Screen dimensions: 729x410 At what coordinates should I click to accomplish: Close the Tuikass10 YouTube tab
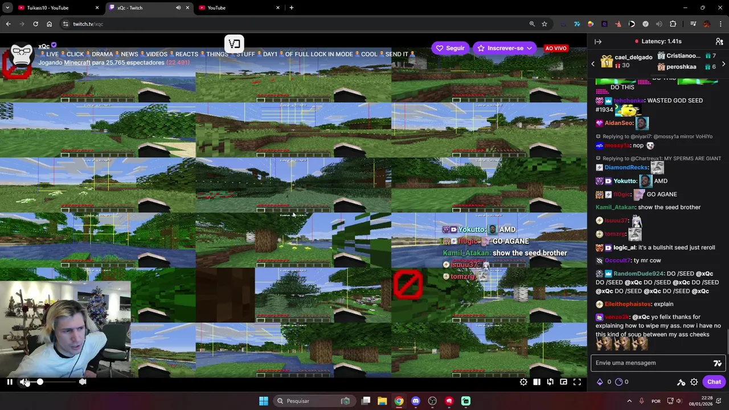click(97, 8)
